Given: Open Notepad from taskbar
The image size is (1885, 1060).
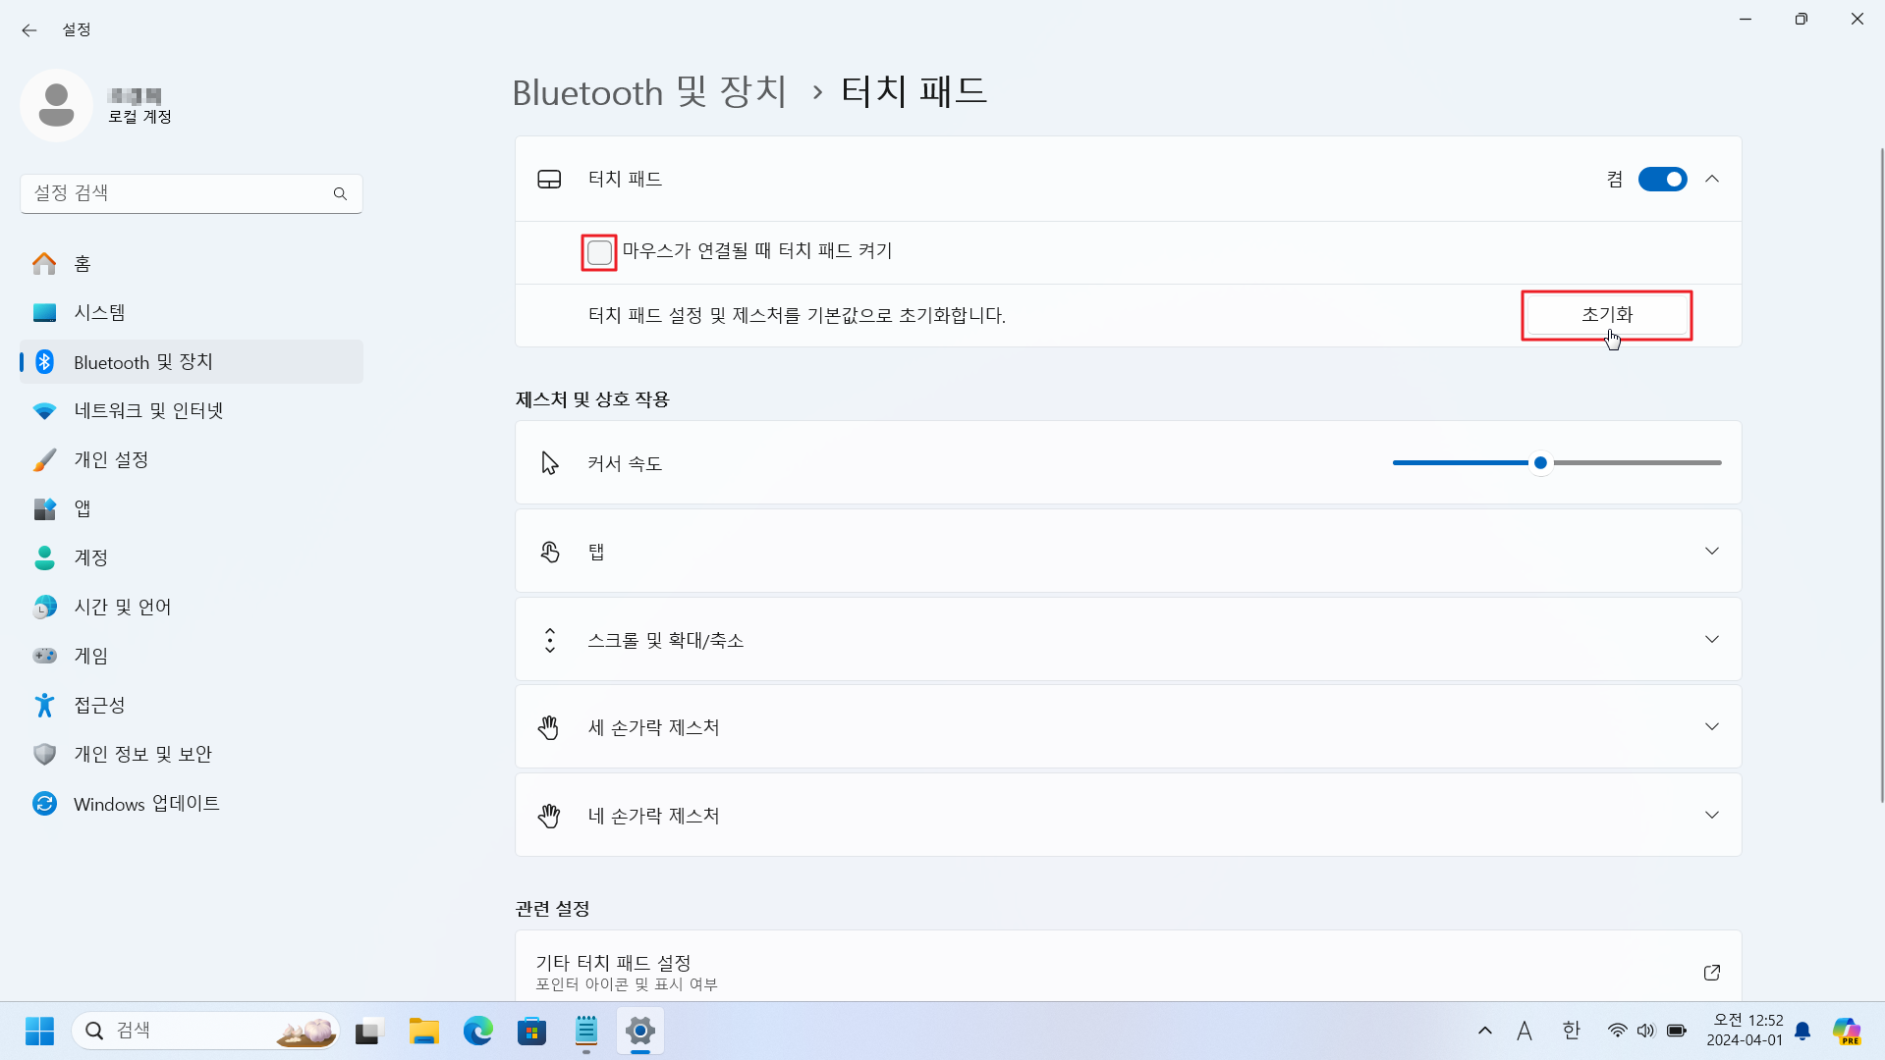Looking at the screenshot, I should pos(586,1031).
